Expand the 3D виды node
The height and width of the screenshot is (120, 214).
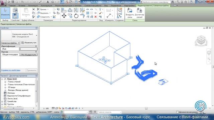pos(5,87)
